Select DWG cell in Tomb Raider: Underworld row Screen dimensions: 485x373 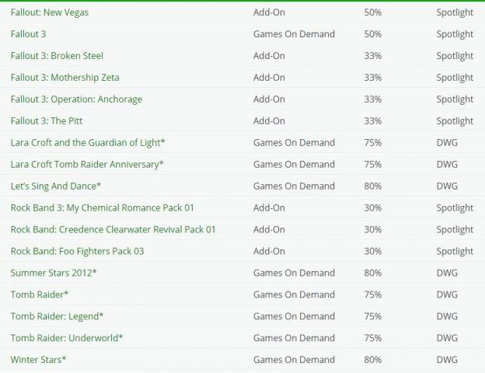click(447, 338)
